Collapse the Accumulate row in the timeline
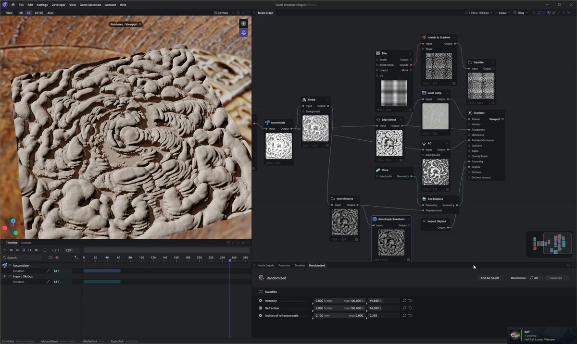The height and width of the screenshot is (344, 577). click(x=10, y=265)
